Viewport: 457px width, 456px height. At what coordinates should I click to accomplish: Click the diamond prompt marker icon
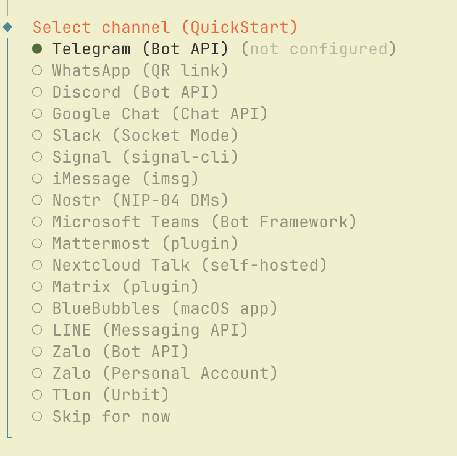tap(7, 27)
